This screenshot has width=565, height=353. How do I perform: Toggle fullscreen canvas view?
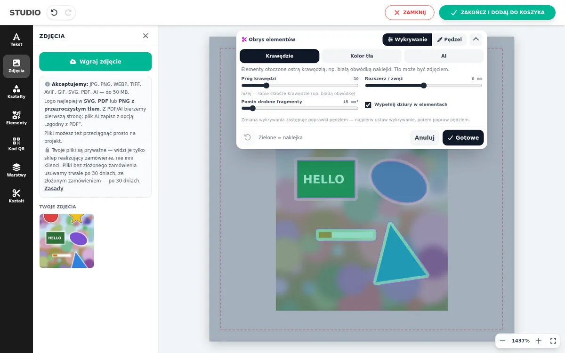tap(553, 341)
